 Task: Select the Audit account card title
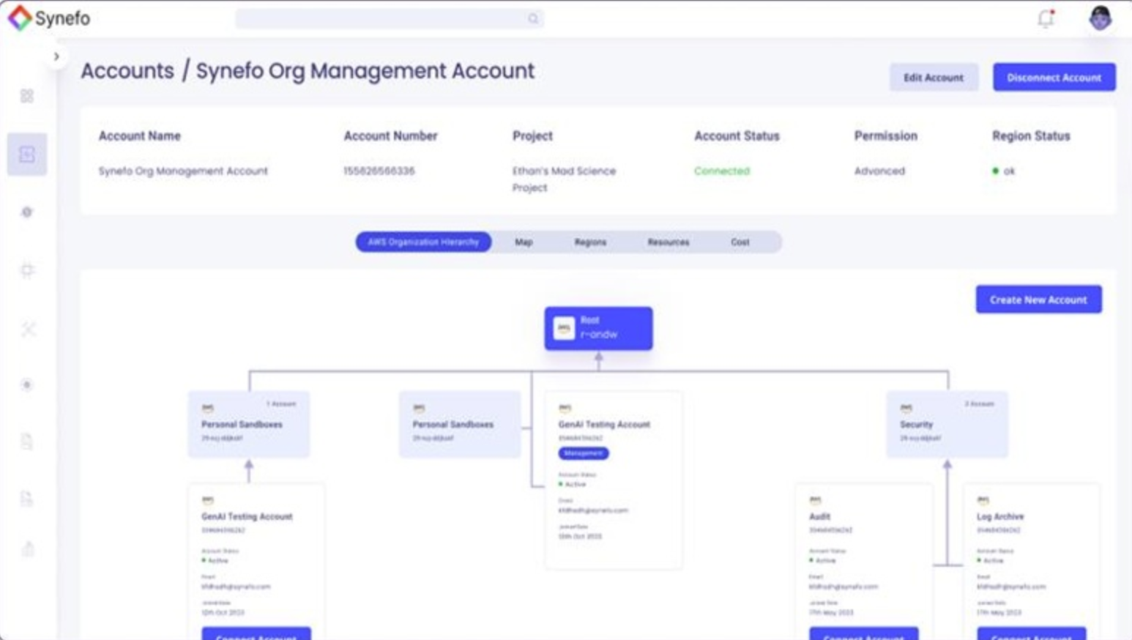tap(819, 516)
